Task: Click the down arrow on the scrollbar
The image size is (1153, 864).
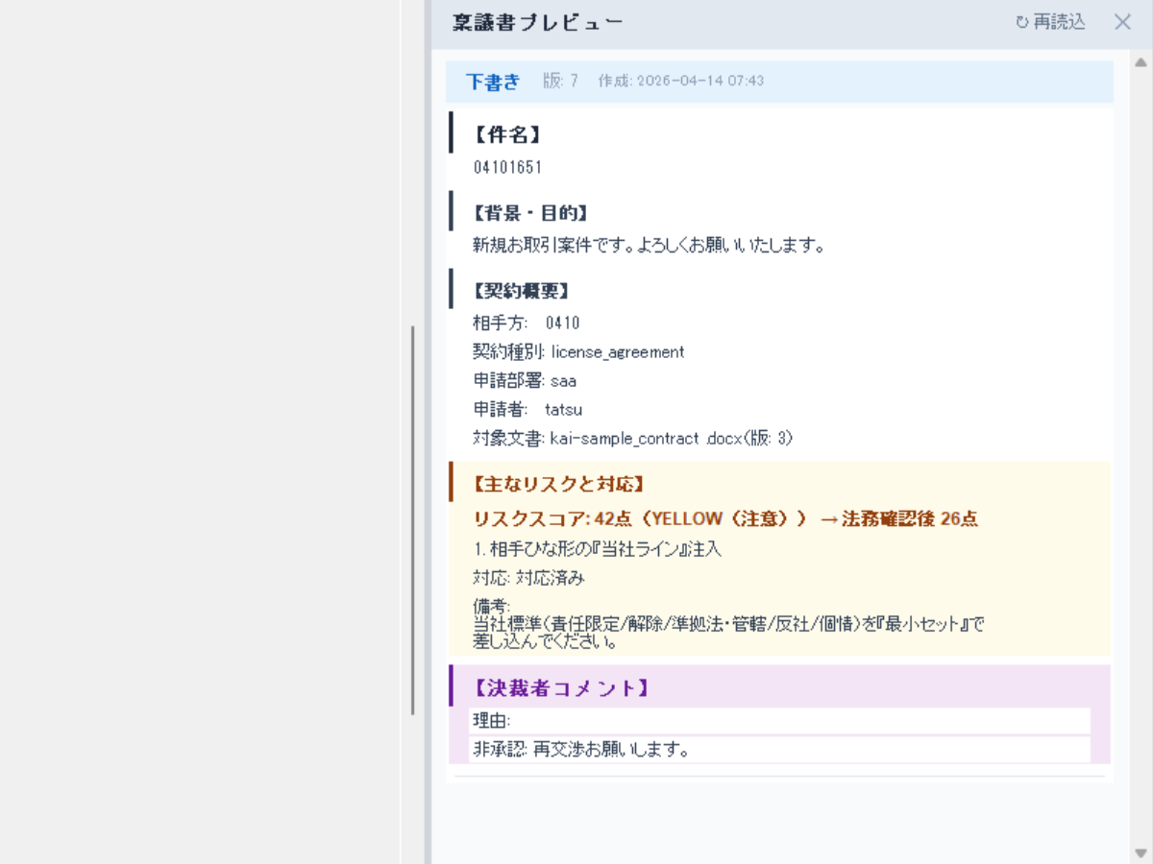Action: point(1141,852)
